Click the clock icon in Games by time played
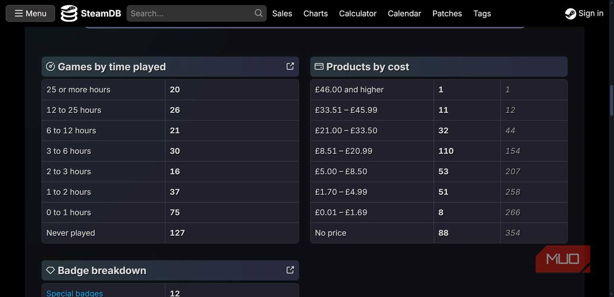This screenshot has height=297, width=614. click(x=50, y=67)
